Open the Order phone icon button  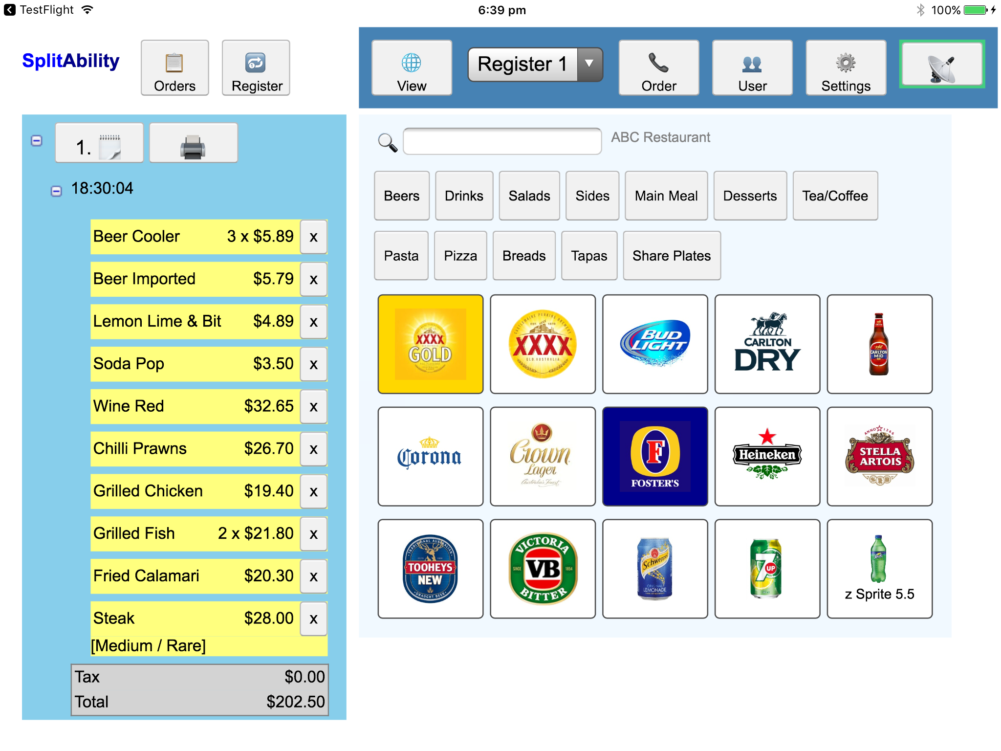coord(658,68)
